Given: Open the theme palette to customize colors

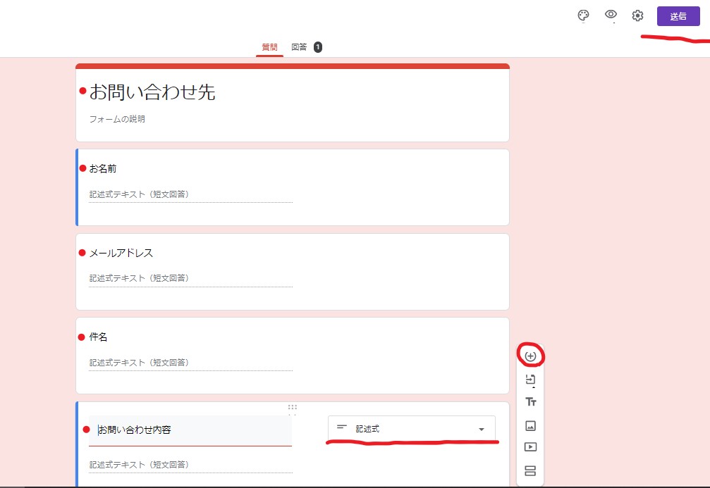Looking at the screenshot, I should pos(583,15).
